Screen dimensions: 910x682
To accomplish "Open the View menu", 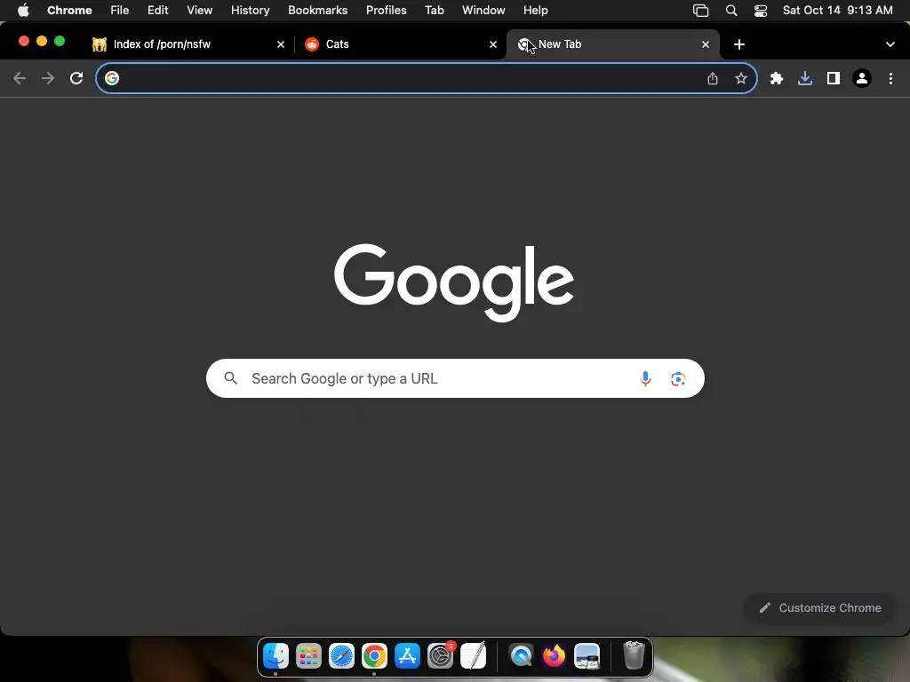I will click(200, 11).
